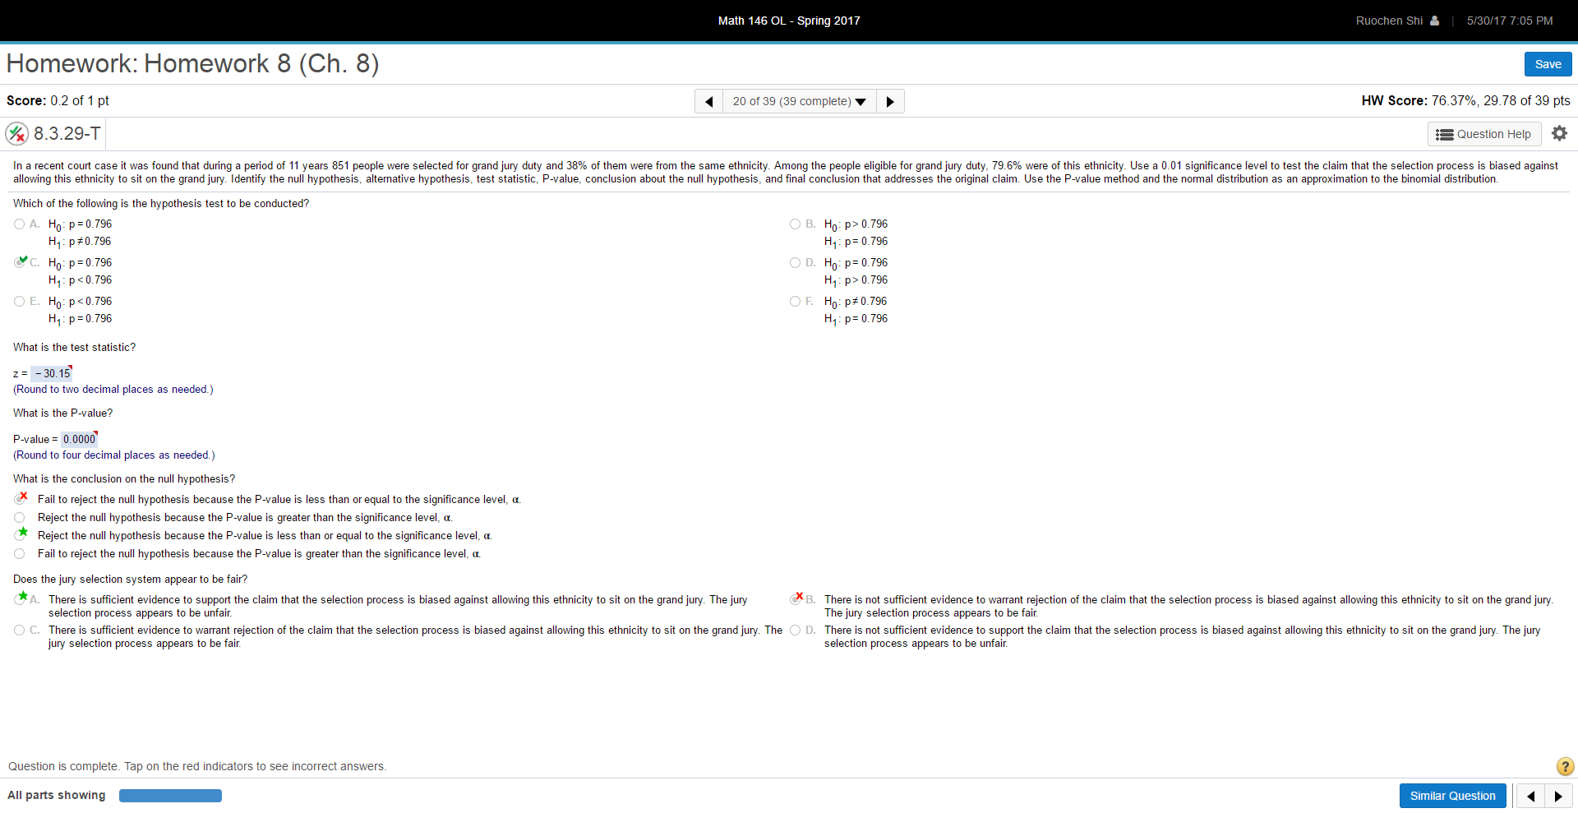The image size is (1578, 813).
Task: Select hypothesis option A, H1: p≠0.796
Action: (19, 224)
